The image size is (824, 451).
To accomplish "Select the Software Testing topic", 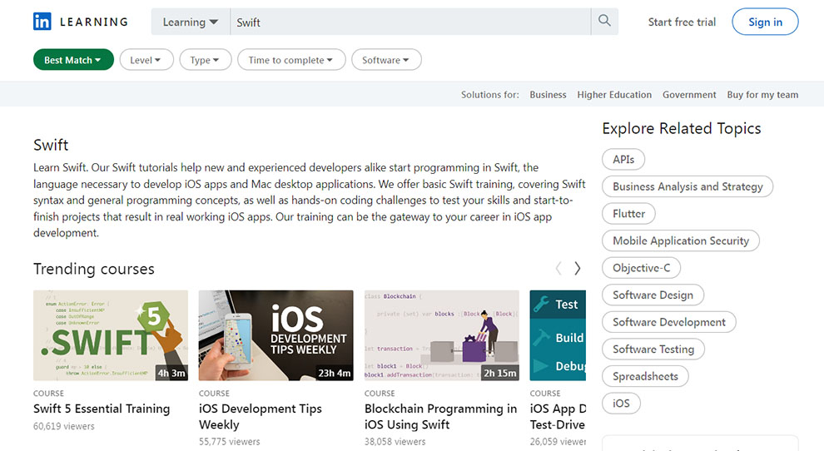I will pyautogui.click(x=653, y=349).
